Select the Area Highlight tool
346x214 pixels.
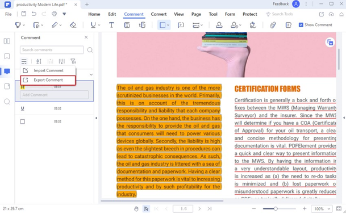36,25
